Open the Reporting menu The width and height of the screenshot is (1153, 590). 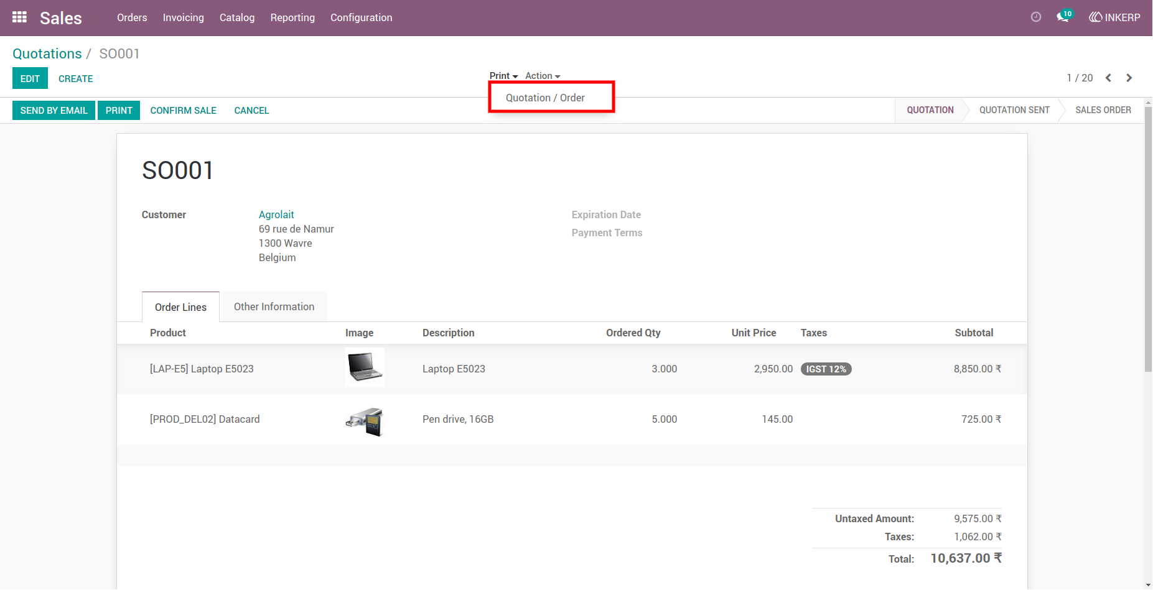tap(292, 17)
